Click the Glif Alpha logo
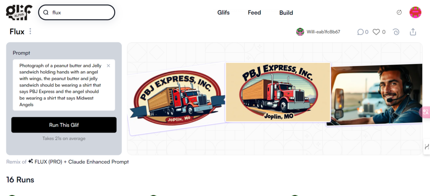Image resolution: width=430 pixels, height=196 pixels. (19, 12)
